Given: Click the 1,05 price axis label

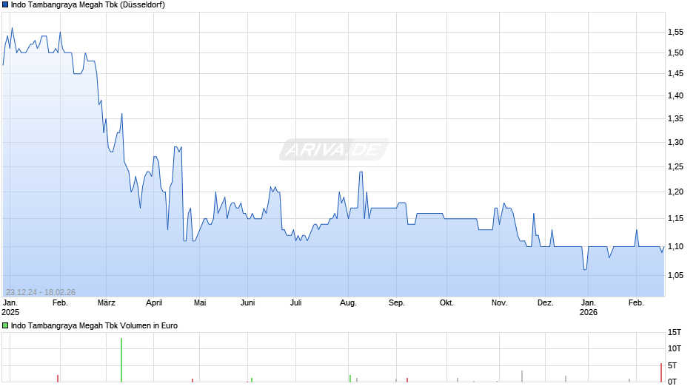Looking at the screenshot, I should pos(675,275).
